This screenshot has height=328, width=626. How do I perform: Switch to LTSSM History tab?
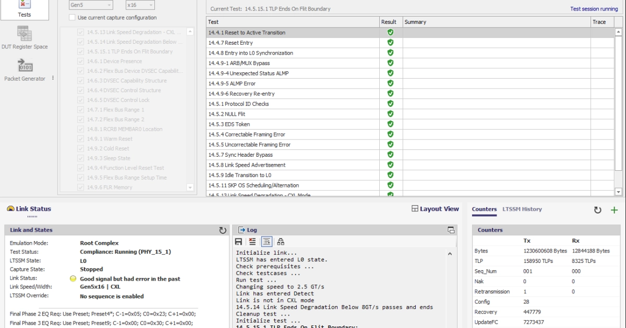click(522, 209)
